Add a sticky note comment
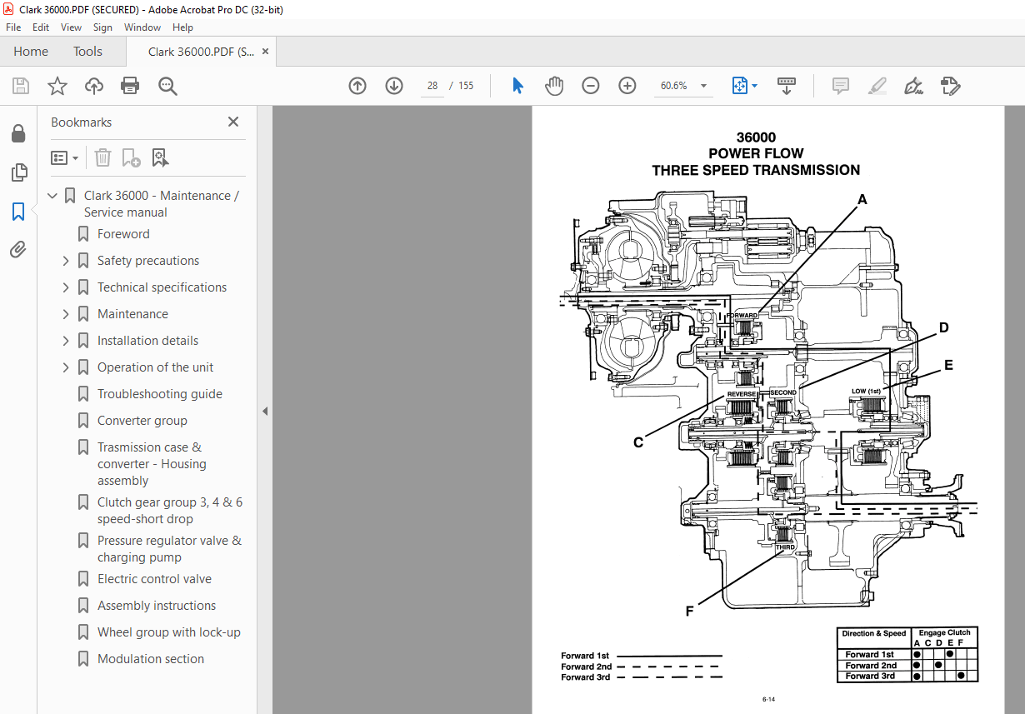The image size is (1025, 714). 840,86
